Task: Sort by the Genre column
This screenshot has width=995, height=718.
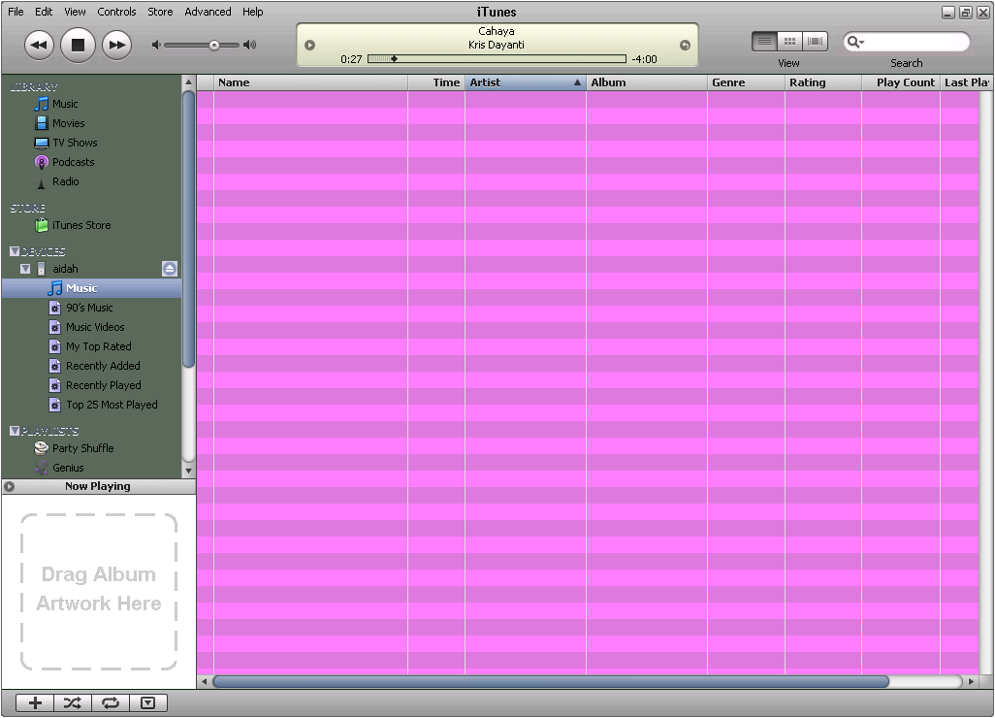Action: [x=746, y=82]
